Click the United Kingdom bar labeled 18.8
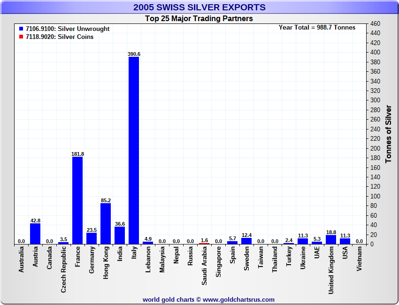 331,240
